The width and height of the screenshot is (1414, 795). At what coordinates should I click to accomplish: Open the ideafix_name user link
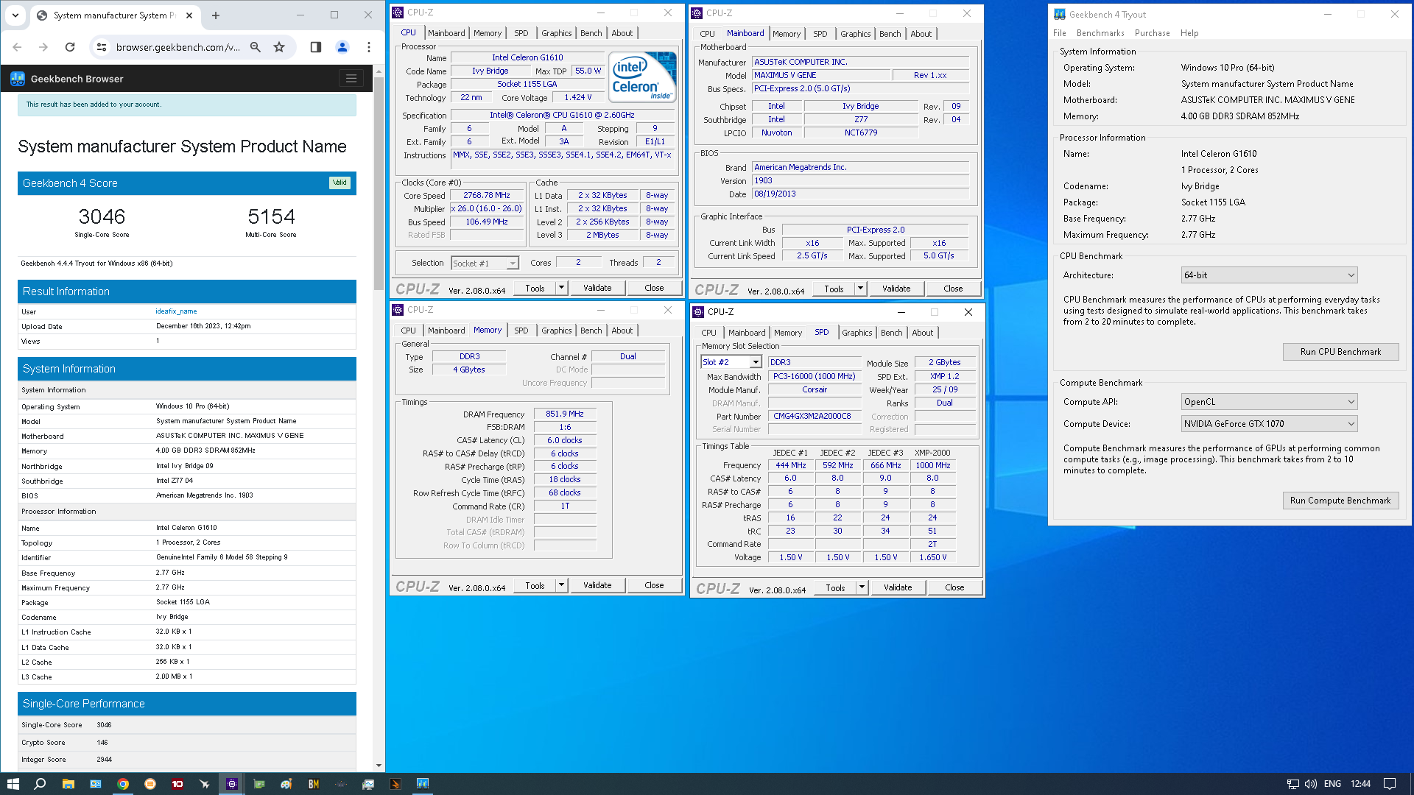[x=176, y=311]
